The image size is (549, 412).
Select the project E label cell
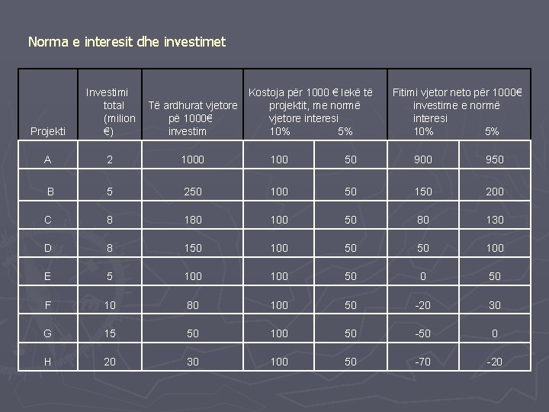click(48, 272)
